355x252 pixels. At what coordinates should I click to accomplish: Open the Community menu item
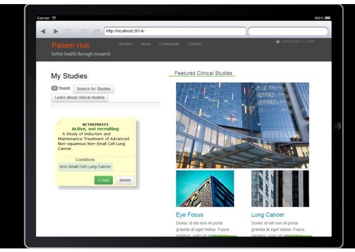[169, 44]
